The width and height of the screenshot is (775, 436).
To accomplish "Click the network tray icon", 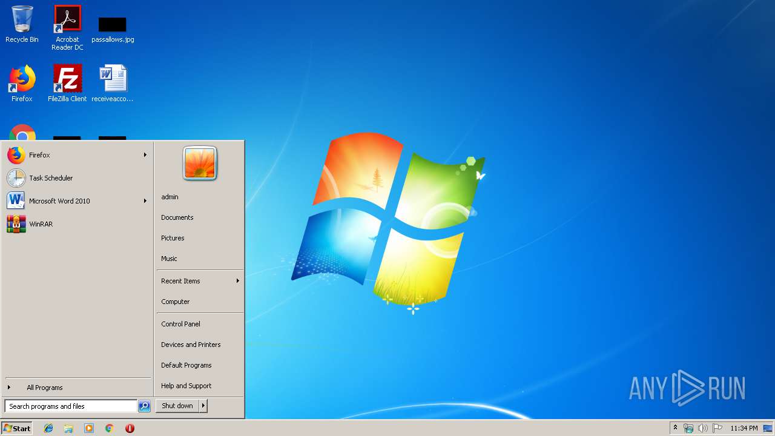I will point(688,428).
